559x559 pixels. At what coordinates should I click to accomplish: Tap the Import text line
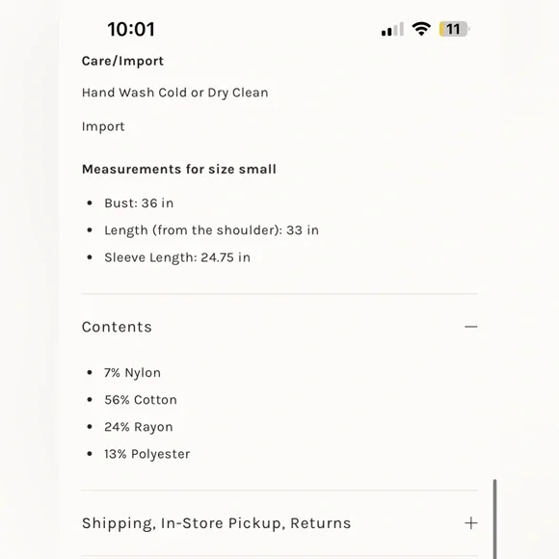tap(103, 126)
